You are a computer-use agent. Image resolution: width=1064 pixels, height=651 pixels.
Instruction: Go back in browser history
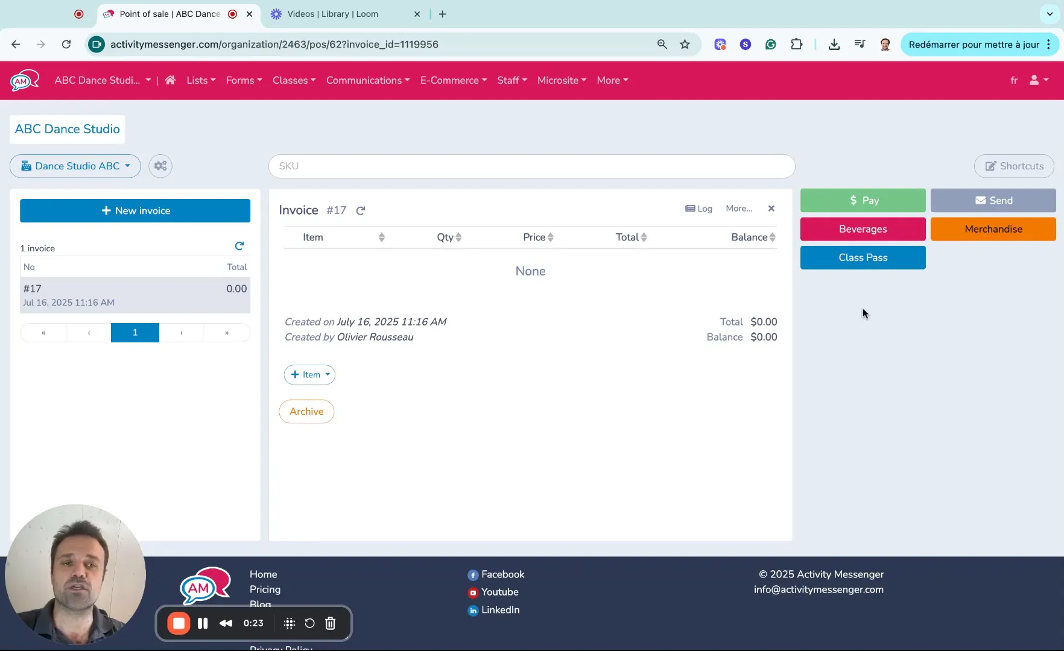point(16,45)
